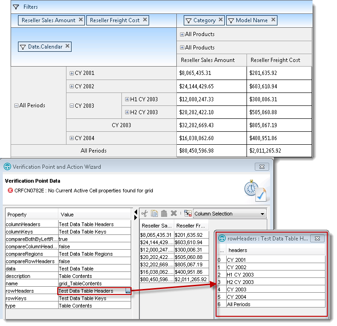Select the compareRegions property row
The height and width of the screenshot is (326, 337).
coord(31,254)
